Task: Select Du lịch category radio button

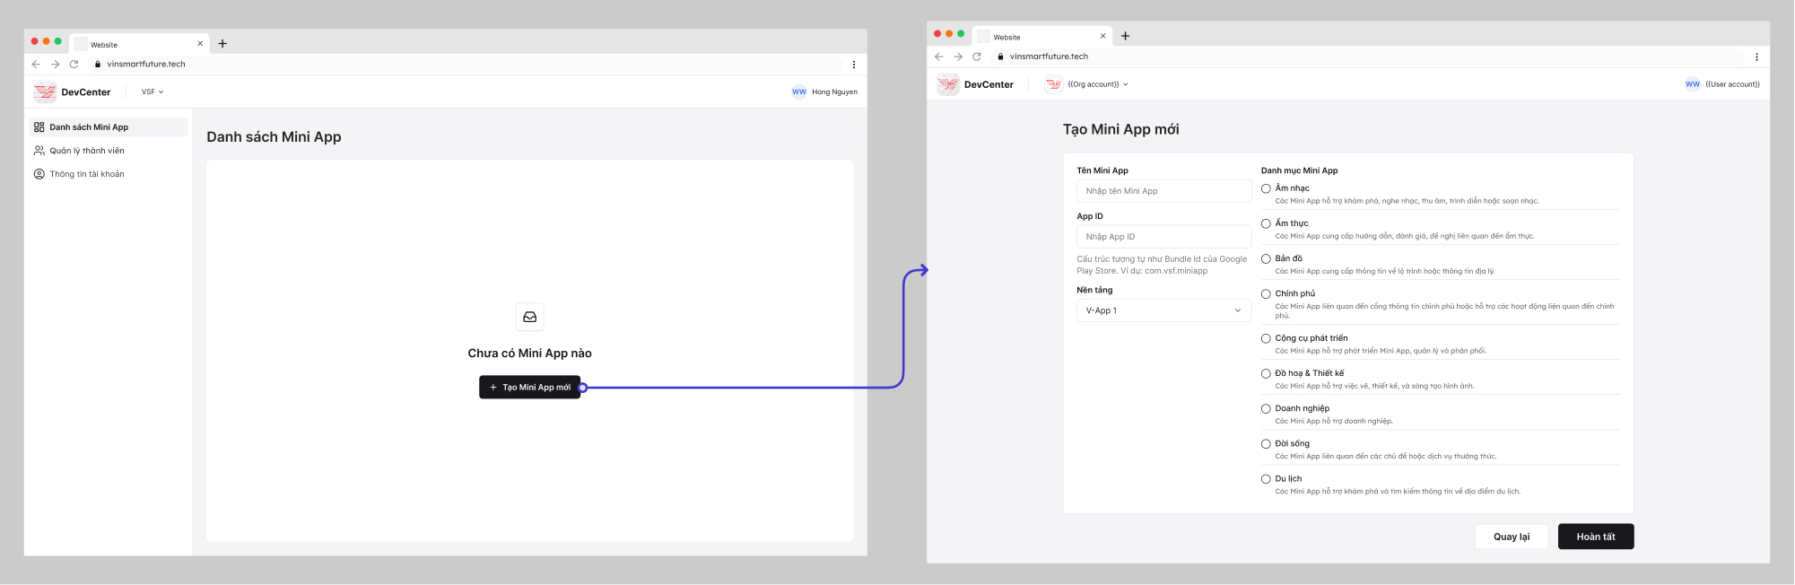Action: tap(1266, 479)
